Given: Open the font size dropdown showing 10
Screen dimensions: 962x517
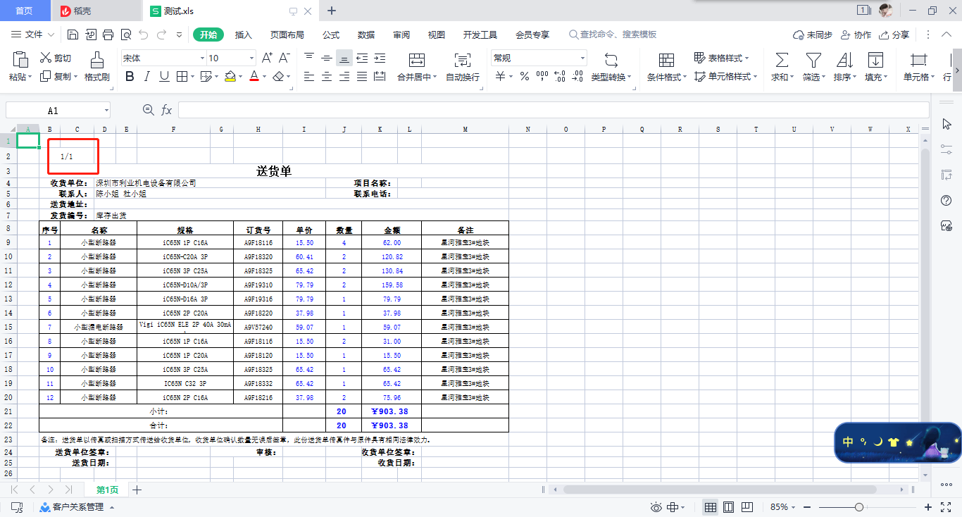Looking at the screenshot, I should (252, 58).
